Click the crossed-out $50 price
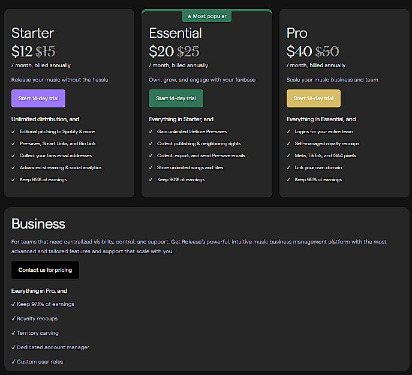Screen dimensions: 412x375 (327, 52)
